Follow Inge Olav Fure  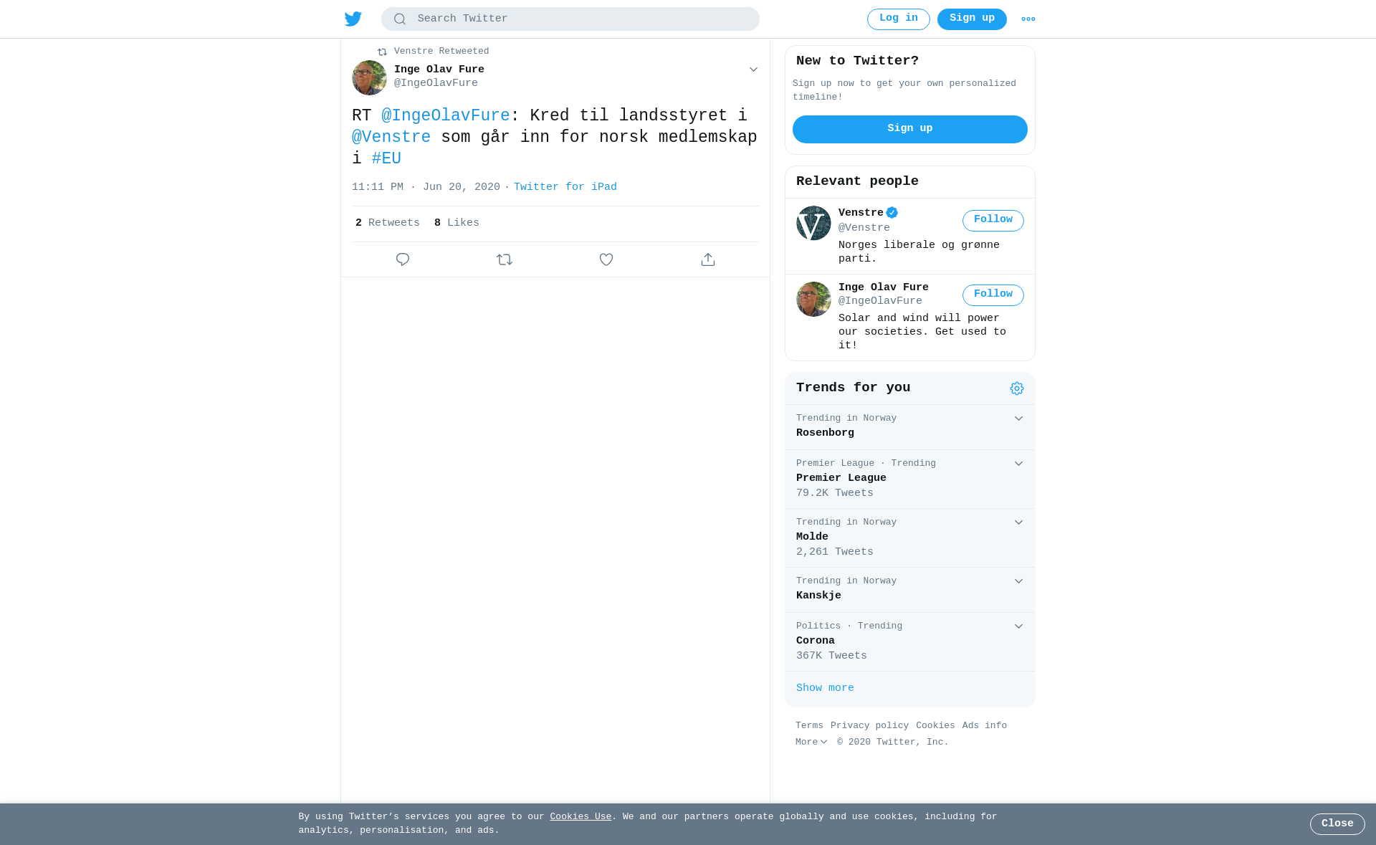993,295
